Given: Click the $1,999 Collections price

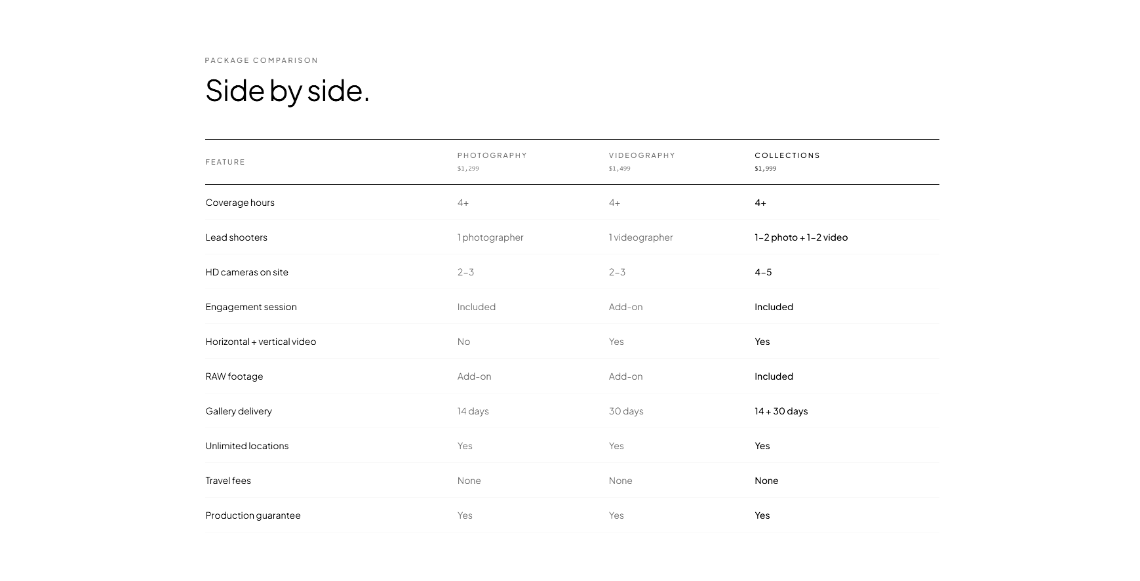Looking at the screenshot, I should click(765, 169).
